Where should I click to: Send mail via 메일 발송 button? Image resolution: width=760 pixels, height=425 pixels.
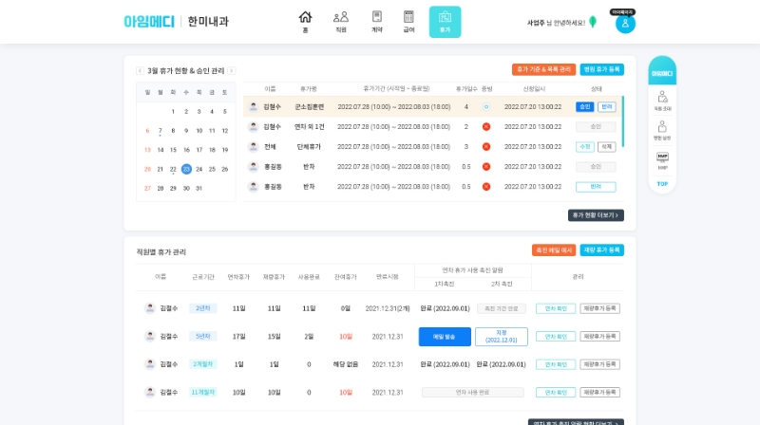(445, 337)
